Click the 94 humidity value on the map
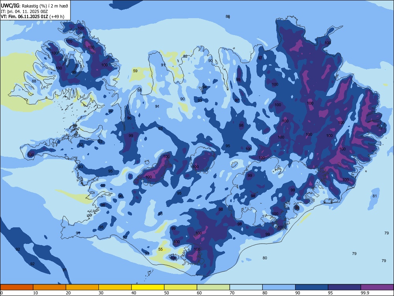The height and width of the screenshot is (296, 394). click(x=204, y=87)
